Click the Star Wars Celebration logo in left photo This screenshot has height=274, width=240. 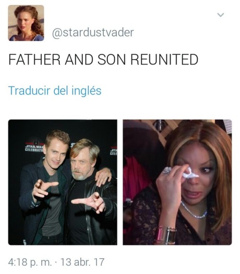pos(34,148)
